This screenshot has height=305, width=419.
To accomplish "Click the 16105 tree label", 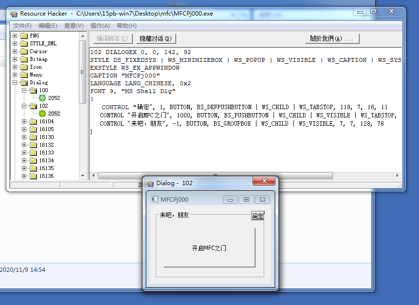I will click(x=47, y=129).
